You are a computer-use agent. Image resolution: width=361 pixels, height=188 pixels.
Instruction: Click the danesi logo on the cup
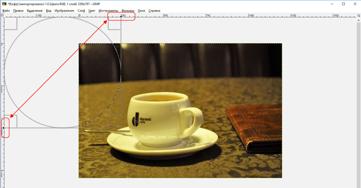135,120
